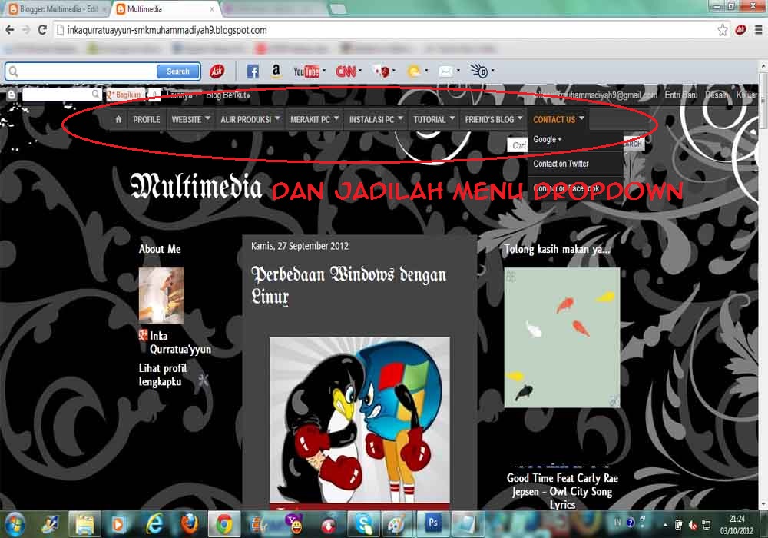Follow the Blog Berikut» link
The width and height of the screenshot is (768, 538).
[228, 95]
